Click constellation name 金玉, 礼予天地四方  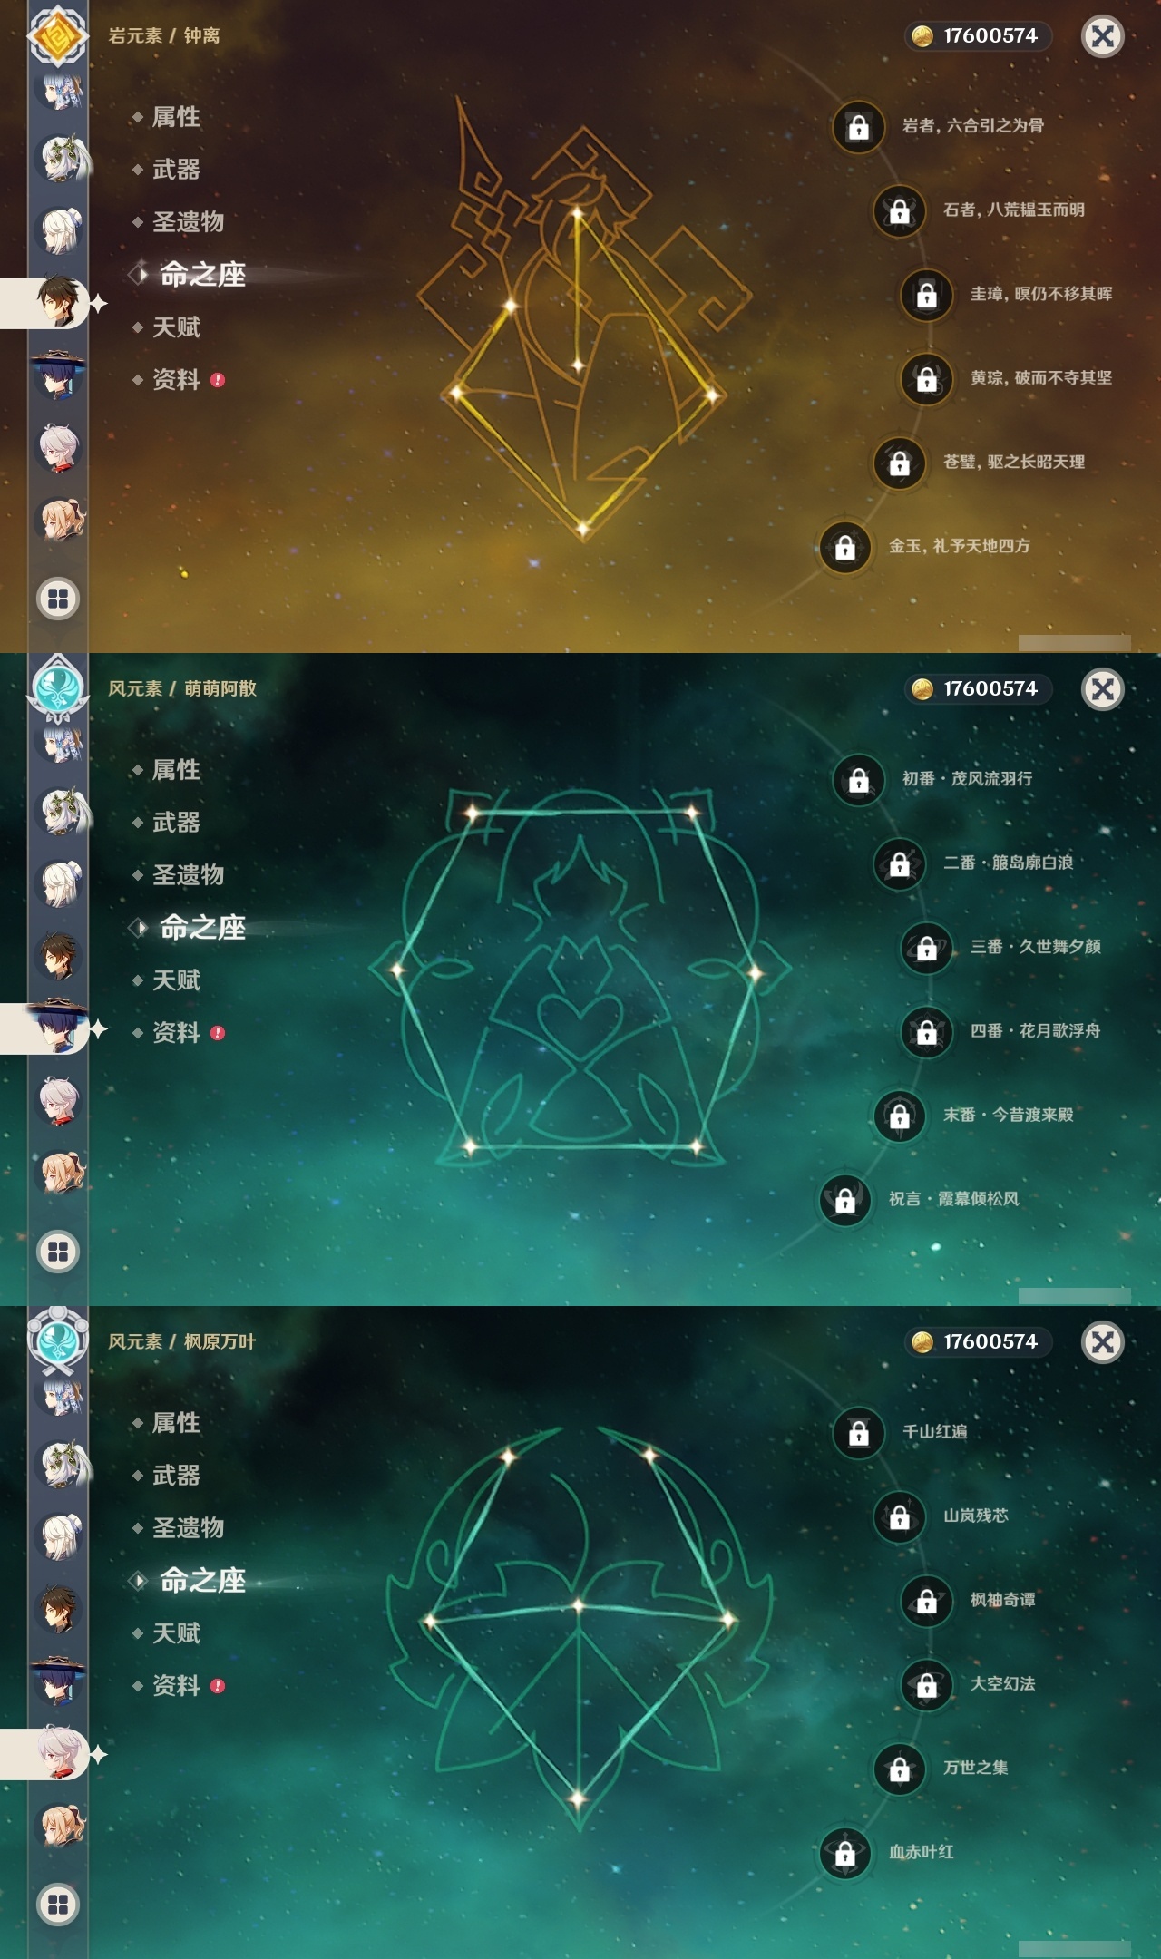tap(959, 546)
